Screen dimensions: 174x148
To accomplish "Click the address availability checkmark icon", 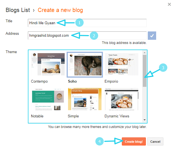I will [152, 36].
